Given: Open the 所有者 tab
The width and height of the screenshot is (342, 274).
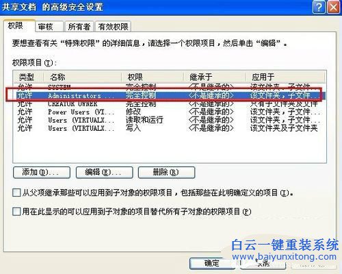Looking at the screenshot, I should [x=79, y=27].
